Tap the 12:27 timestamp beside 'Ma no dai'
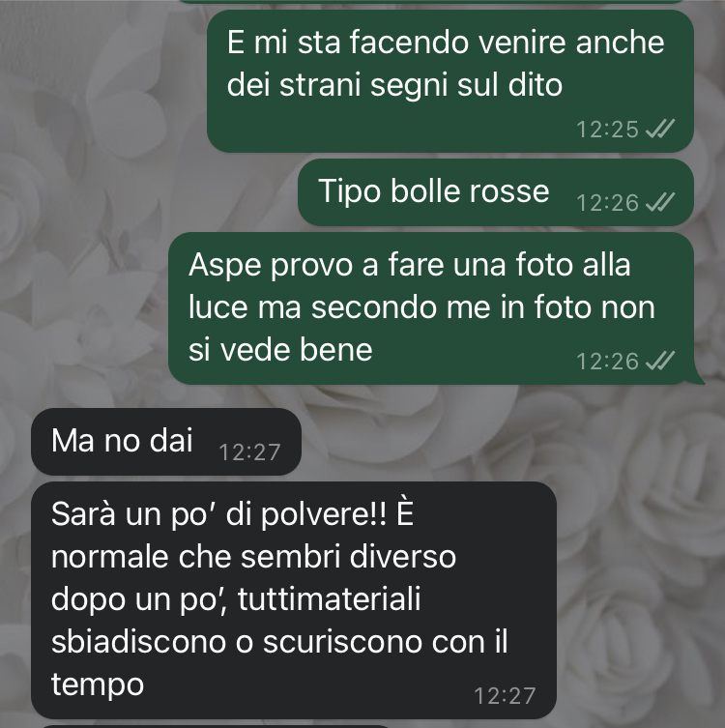725x728 pixels. click(x=249, y=452)
